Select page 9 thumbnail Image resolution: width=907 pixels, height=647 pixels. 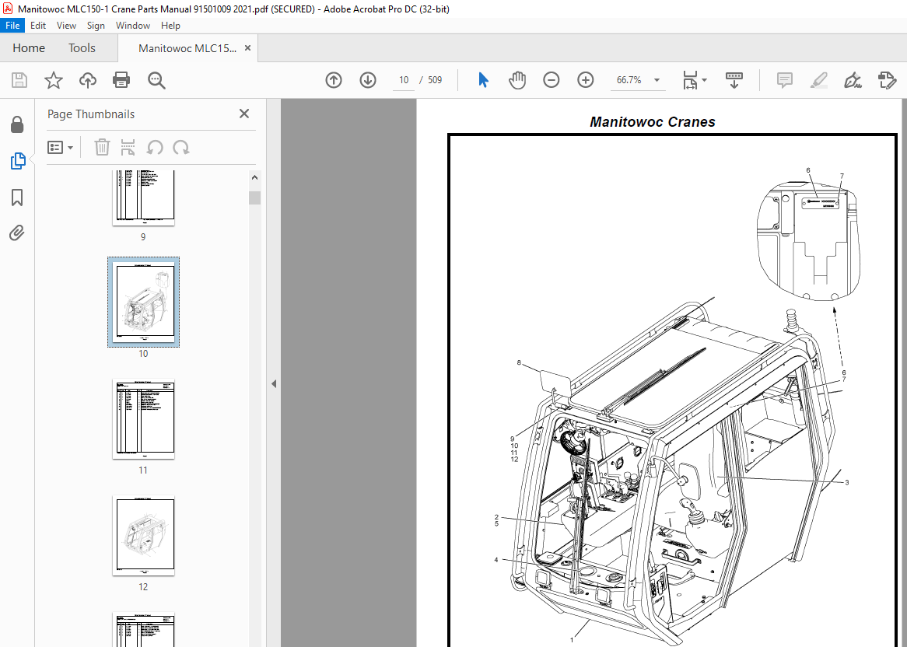pos(143,198)
